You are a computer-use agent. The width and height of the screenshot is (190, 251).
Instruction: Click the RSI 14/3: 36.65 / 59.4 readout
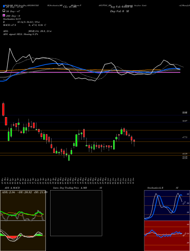click(x=21, y=22)
